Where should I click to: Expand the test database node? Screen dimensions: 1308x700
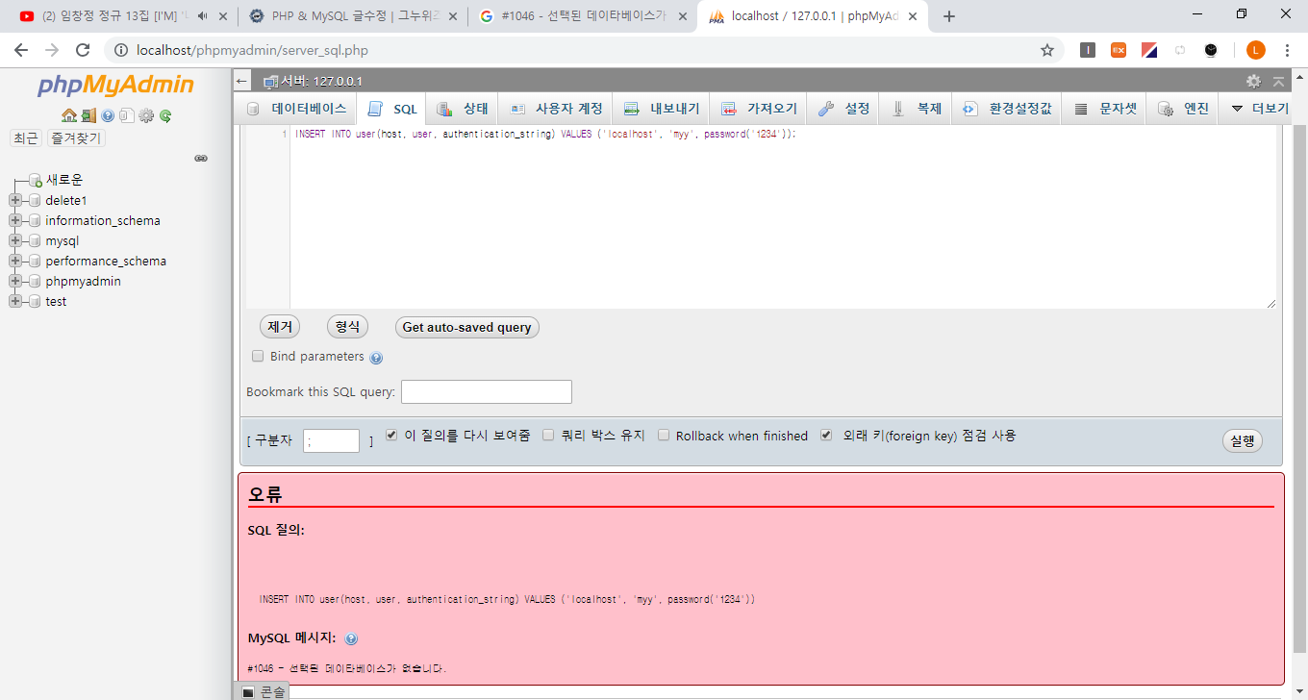click(x=14, y=301)
